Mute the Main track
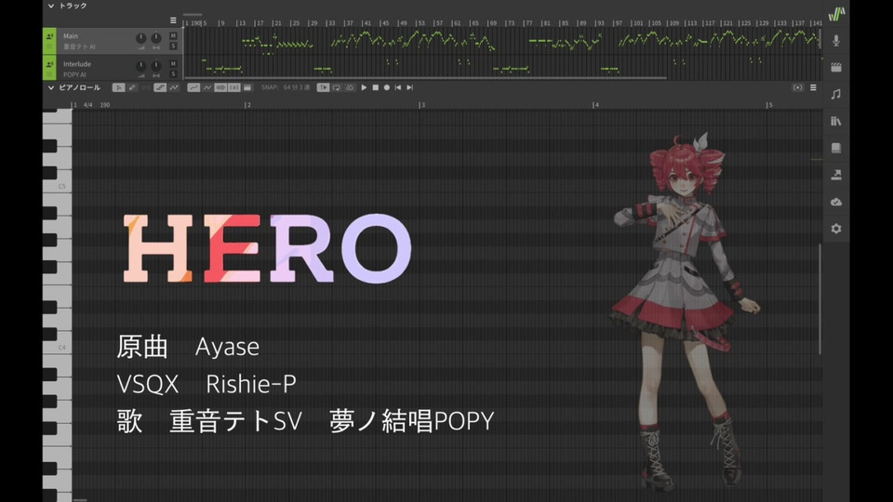 pos(173,36)
